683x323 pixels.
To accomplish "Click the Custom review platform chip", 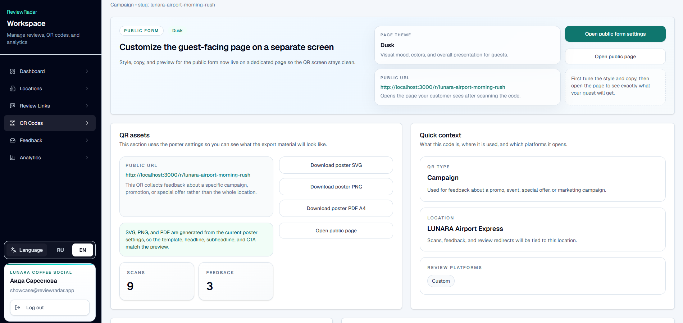I will (x=441, y=281).
